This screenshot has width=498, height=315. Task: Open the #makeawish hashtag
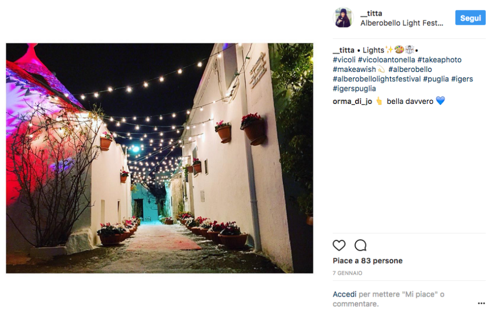(354, 69)
